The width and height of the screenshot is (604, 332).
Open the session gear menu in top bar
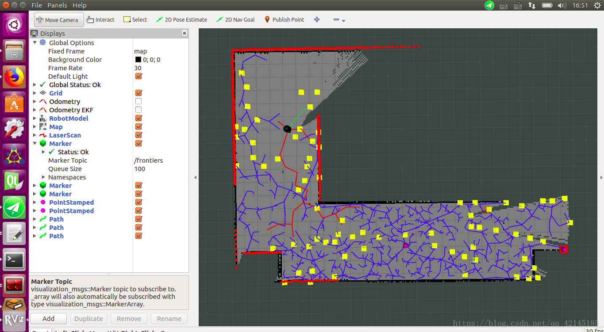coord(597,5)
